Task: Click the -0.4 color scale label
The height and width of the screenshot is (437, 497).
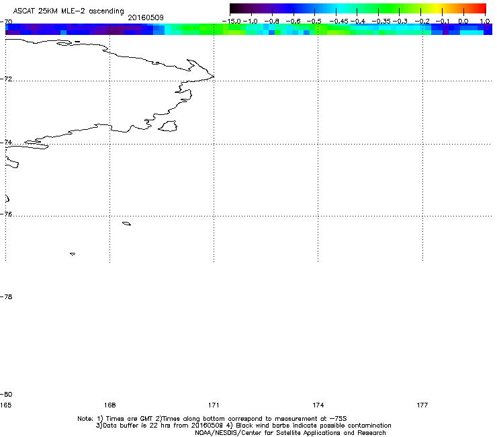Action: (x=358, y=22)
